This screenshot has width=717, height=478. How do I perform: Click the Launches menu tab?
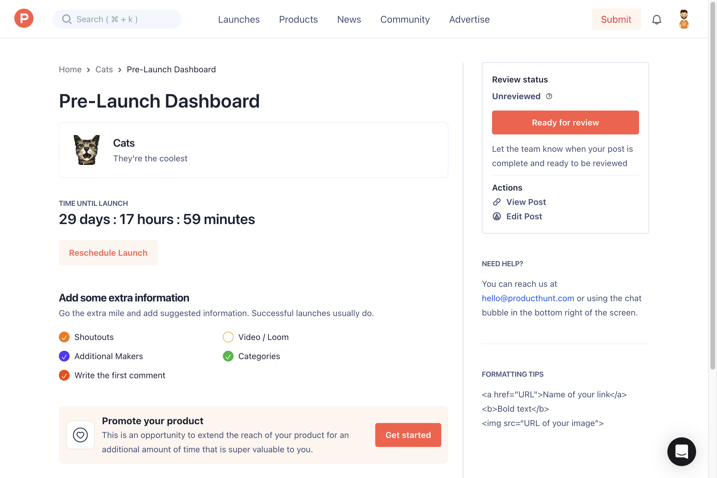click(239, 19)
